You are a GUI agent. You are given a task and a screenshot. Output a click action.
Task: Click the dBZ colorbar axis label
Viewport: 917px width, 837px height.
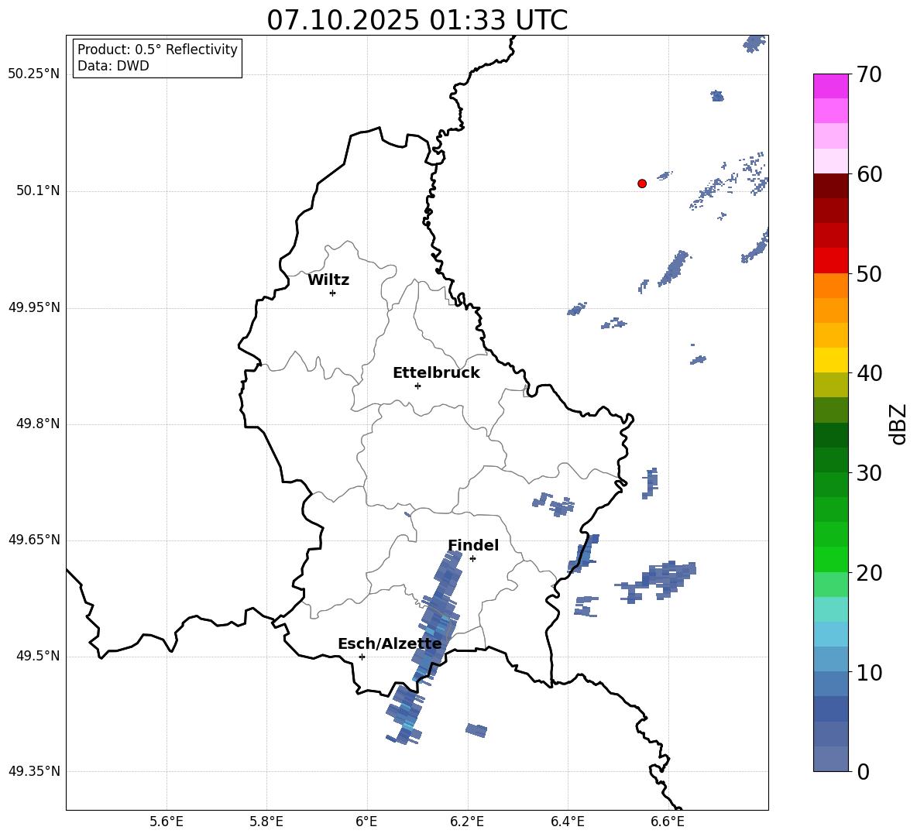click(x=899, y=424)
